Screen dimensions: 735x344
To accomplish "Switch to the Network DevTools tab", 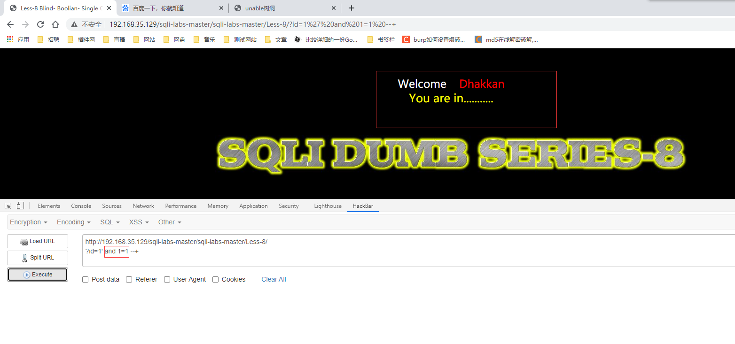I will [143, 206].
